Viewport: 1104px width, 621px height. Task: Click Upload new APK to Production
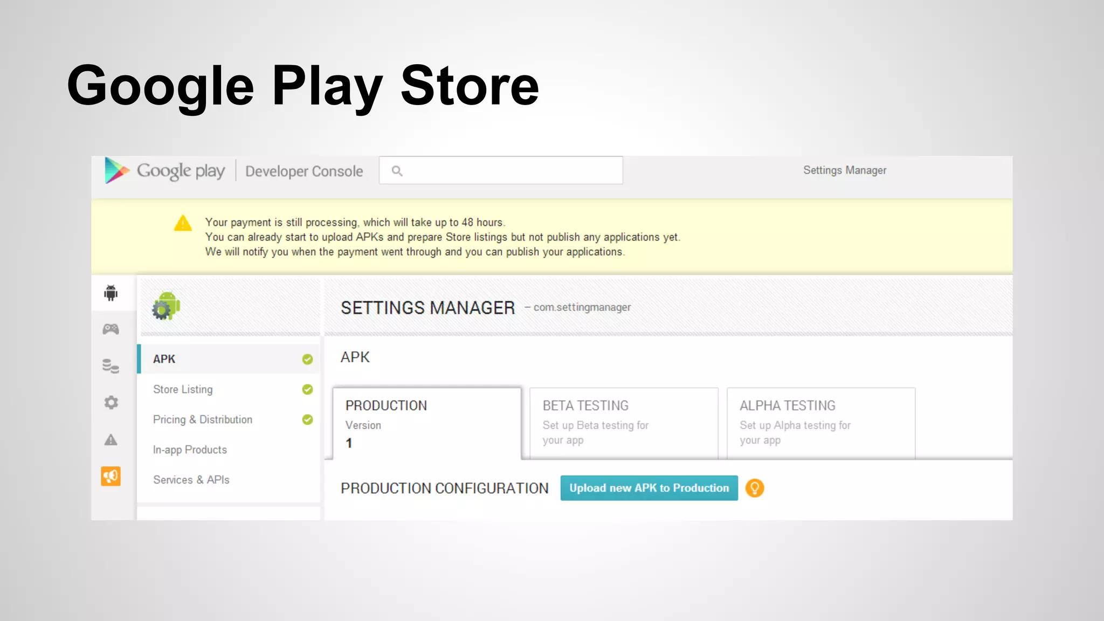coord(649,488)
